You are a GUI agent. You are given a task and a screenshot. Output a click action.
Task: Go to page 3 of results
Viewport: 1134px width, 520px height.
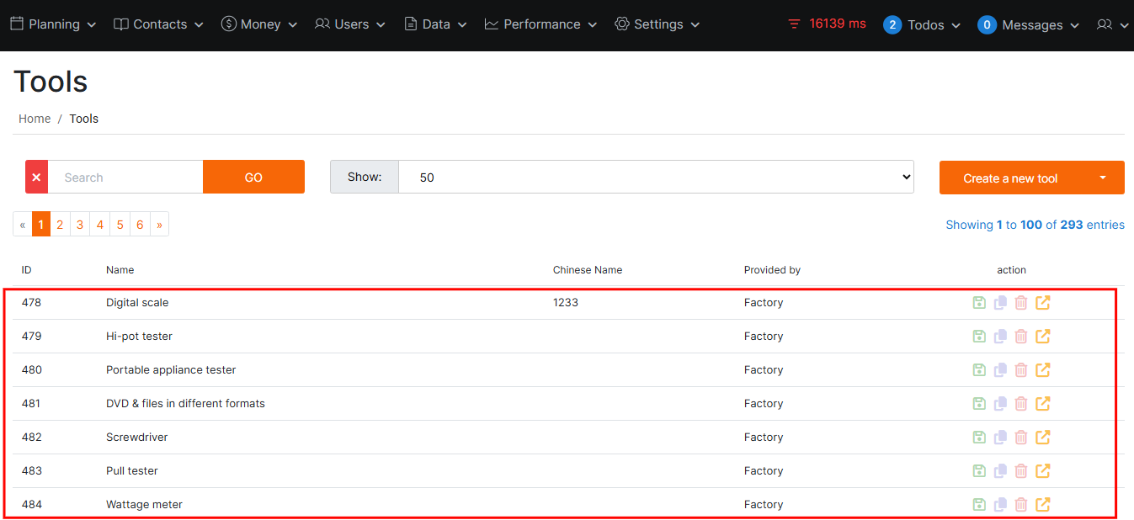pyautogui.click(x=80, y=225)
